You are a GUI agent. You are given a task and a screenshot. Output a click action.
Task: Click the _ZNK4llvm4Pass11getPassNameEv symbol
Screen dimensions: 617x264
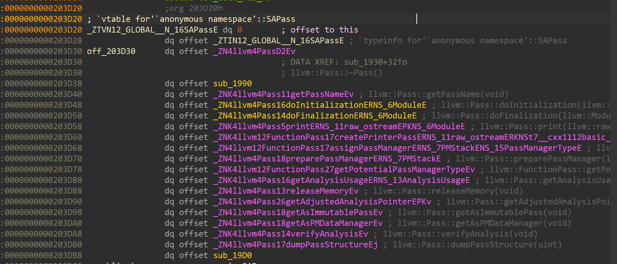283,94
